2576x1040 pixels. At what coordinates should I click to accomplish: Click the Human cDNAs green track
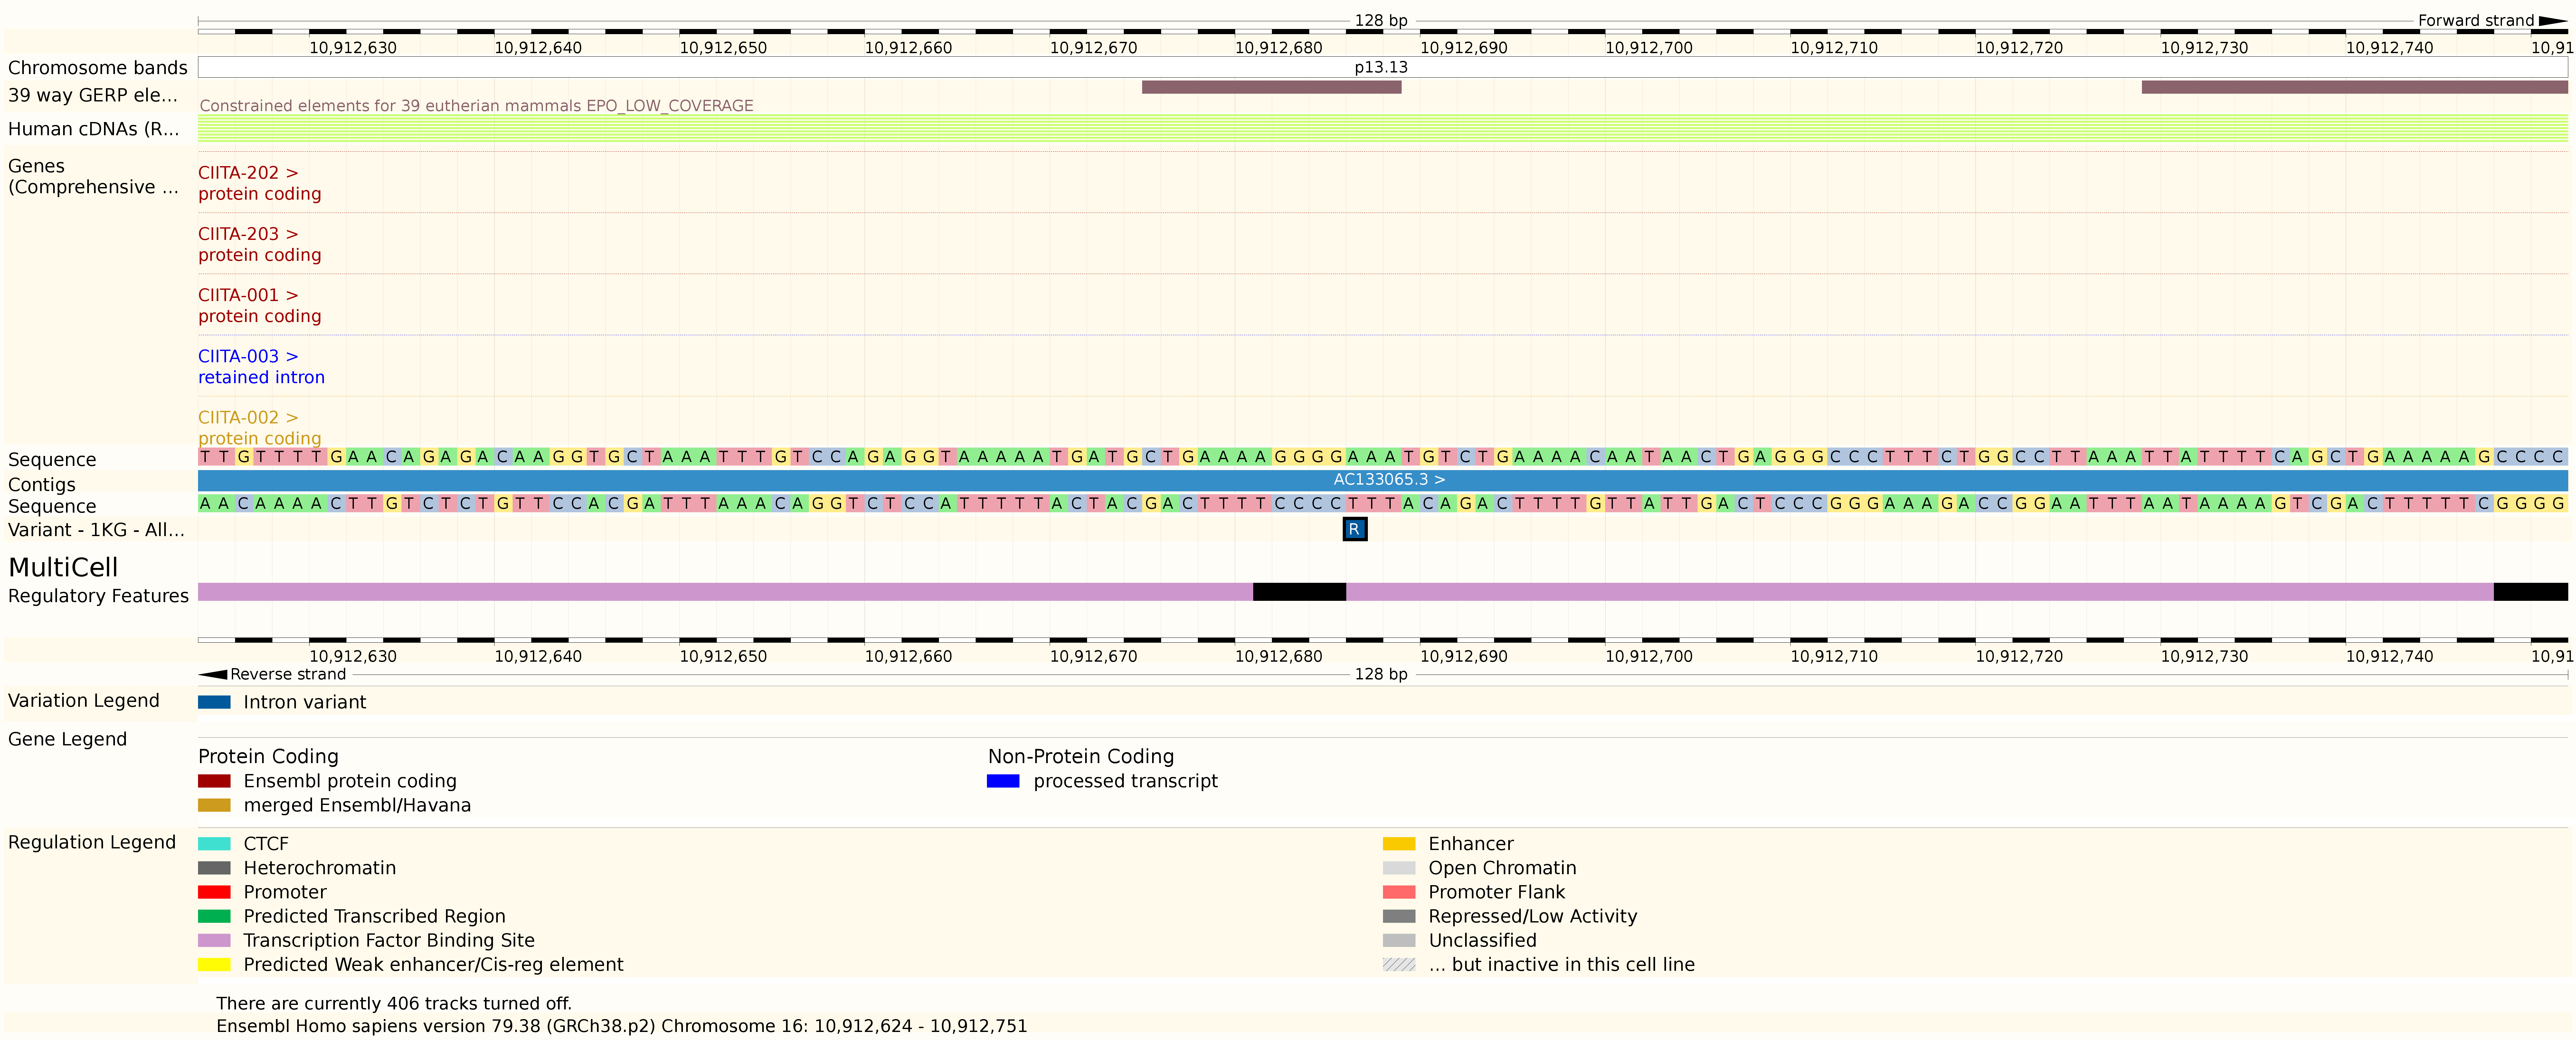(x=1380, y=128)
